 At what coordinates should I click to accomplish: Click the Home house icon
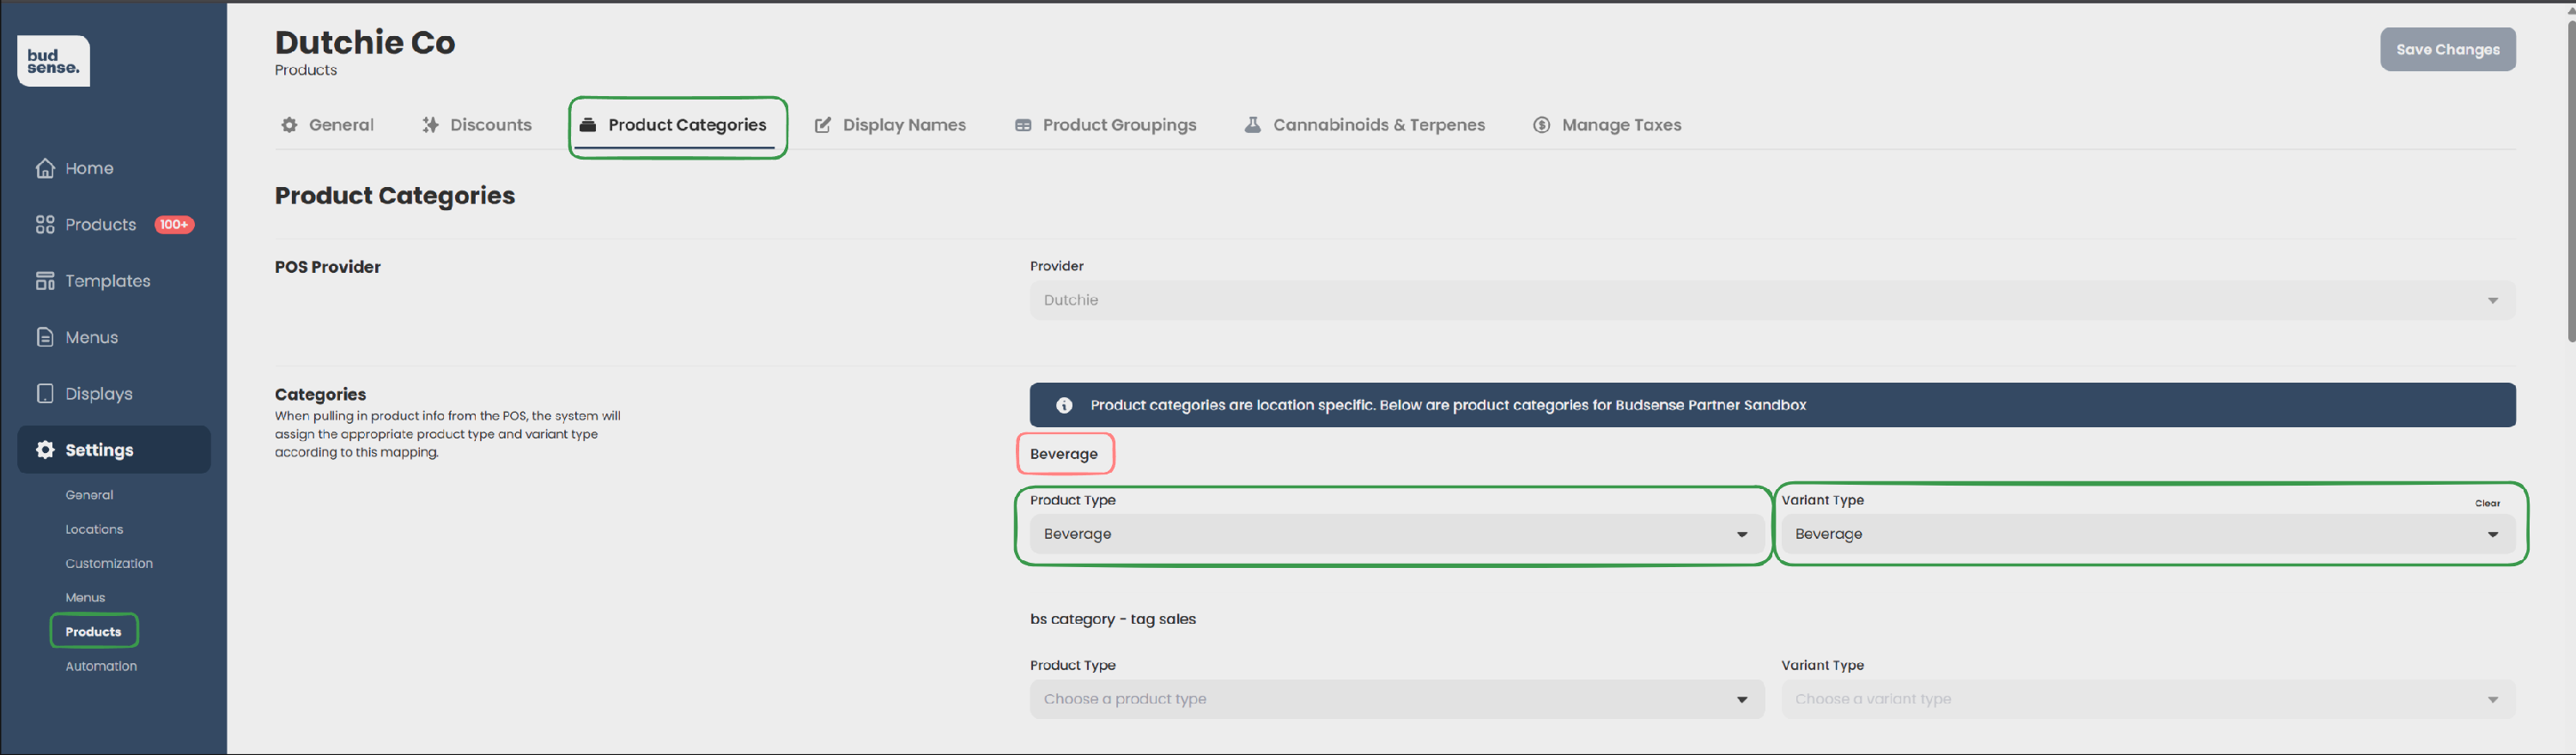pos(45,168)
